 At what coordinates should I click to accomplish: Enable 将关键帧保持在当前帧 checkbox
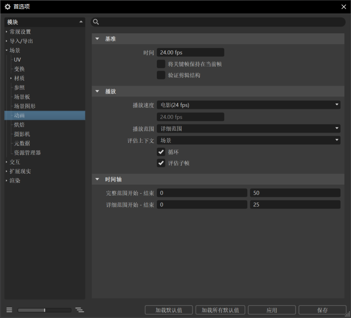tap(161, 64)
